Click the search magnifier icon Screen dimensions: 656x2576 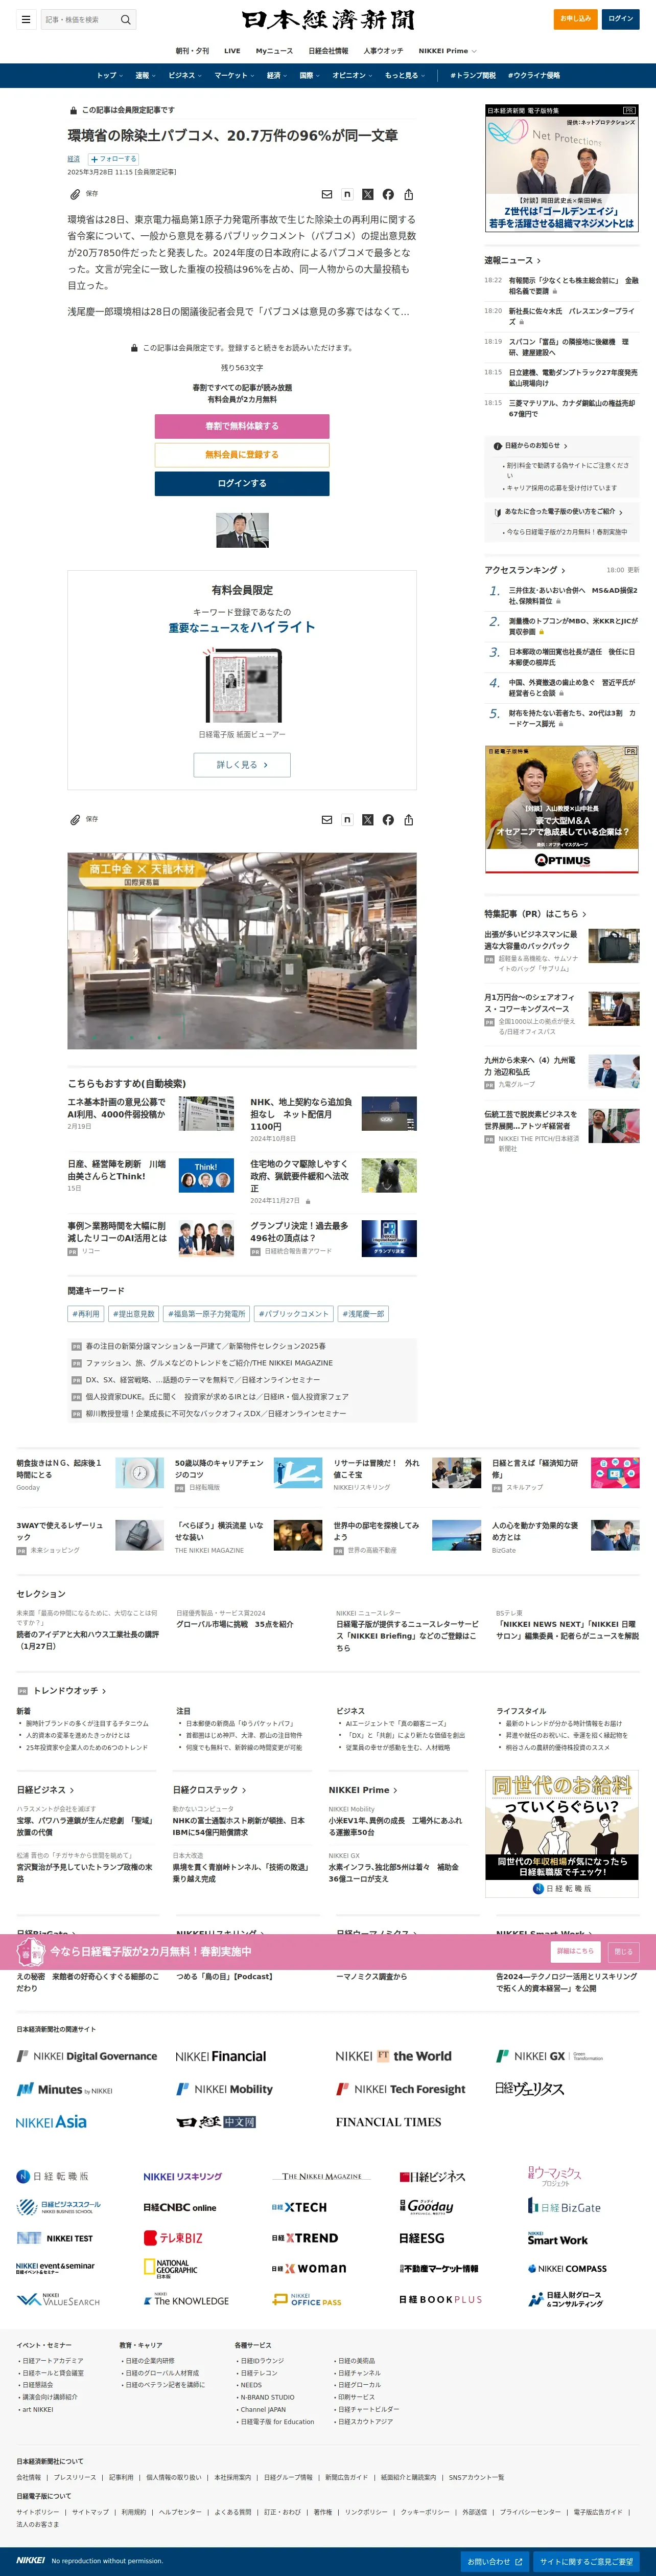click(x=126, y=19)
